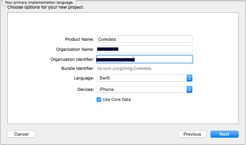Click the Bundle Identifier value tw.com.yungching.Coredata
This screenshot has height=145, width=246.
point(124,68)
